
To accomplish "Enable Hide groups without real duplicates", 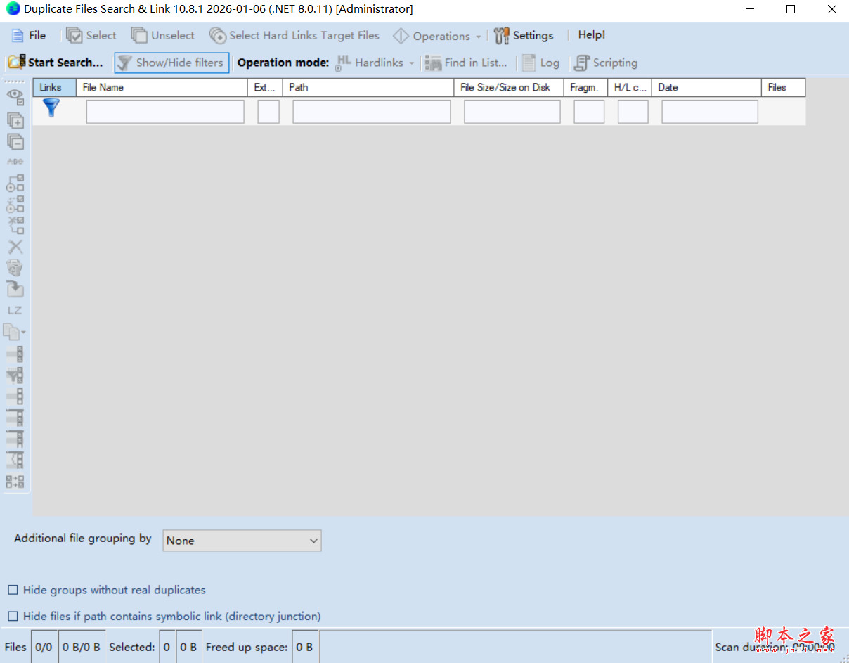I will tap(12, 590).
